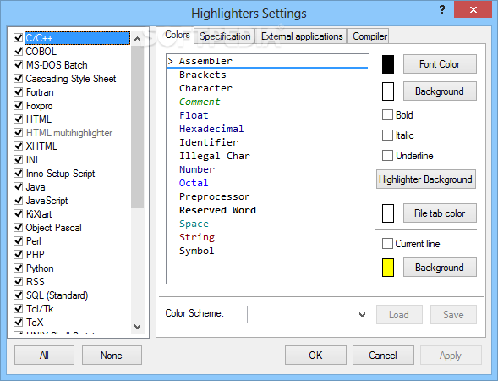Confirm settings with OK

point(315,356)
